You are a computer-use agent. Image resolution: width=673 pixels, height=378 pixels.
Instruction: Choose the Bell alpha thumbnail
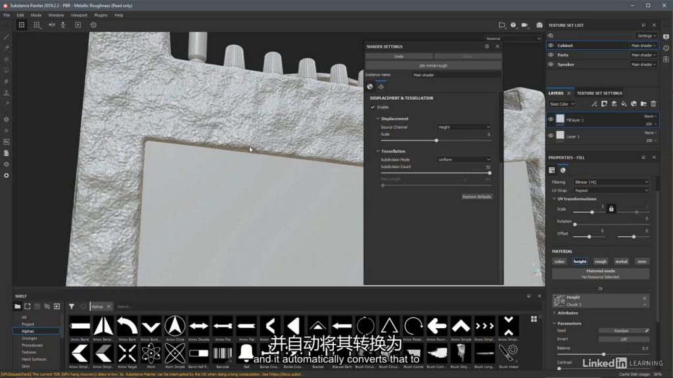click(246, 355)
